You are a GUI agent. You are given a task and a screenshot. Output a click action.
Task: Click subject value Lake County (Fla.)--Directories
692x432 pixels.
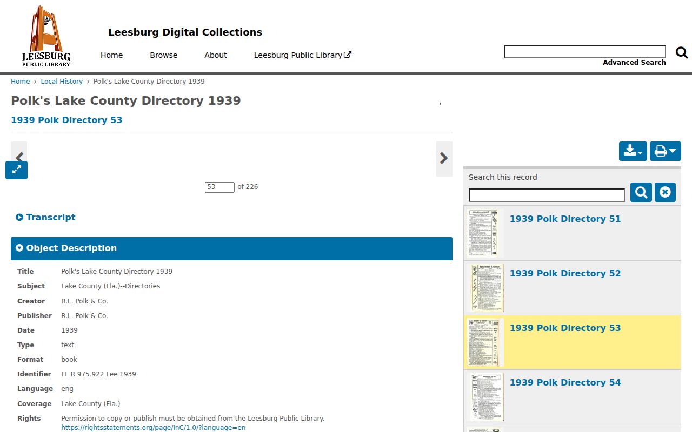coord(110,286)
